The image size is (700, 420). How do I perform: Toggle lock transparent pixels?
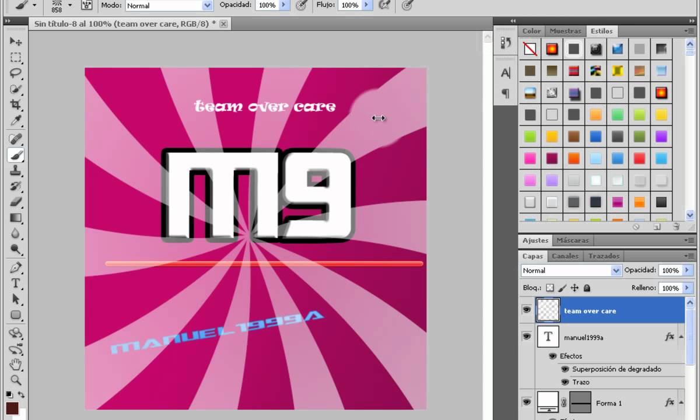(x=549, y=288)
